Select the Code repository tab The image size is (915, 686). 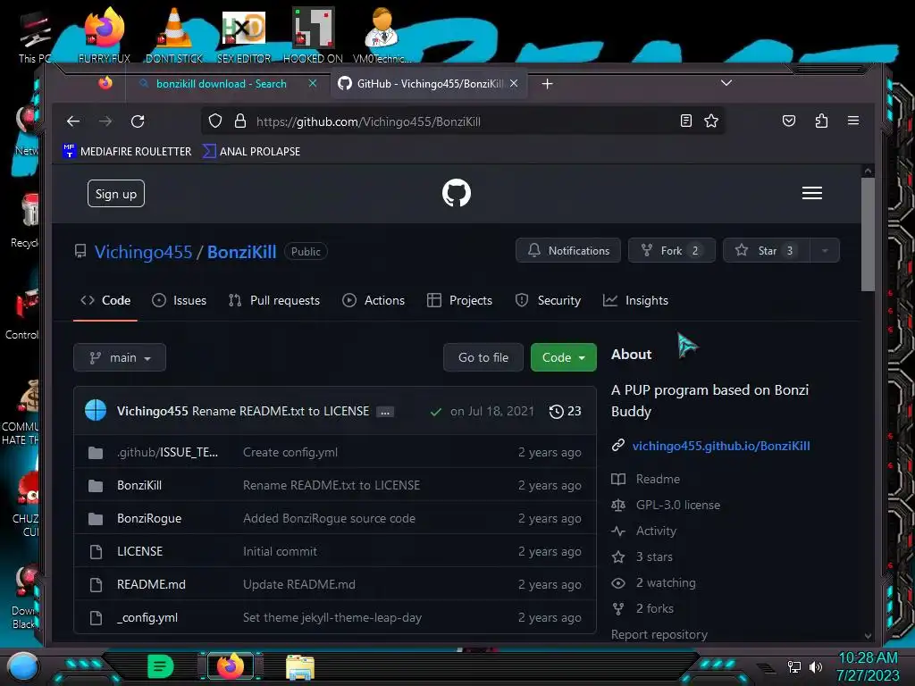click(x=105, y=300)
